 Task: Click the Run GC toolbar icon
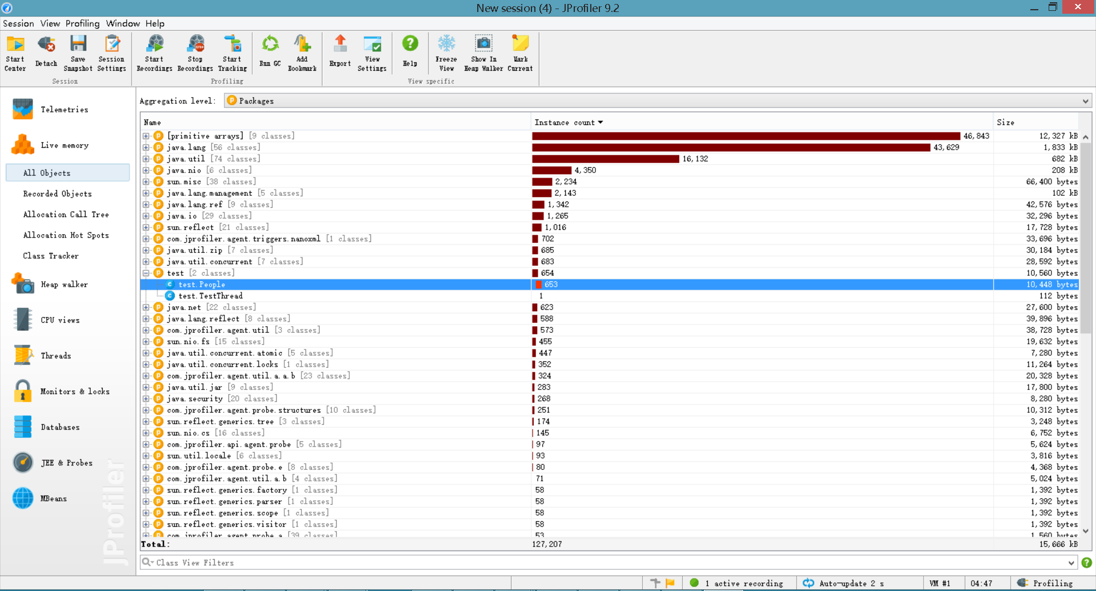(270, 52)
